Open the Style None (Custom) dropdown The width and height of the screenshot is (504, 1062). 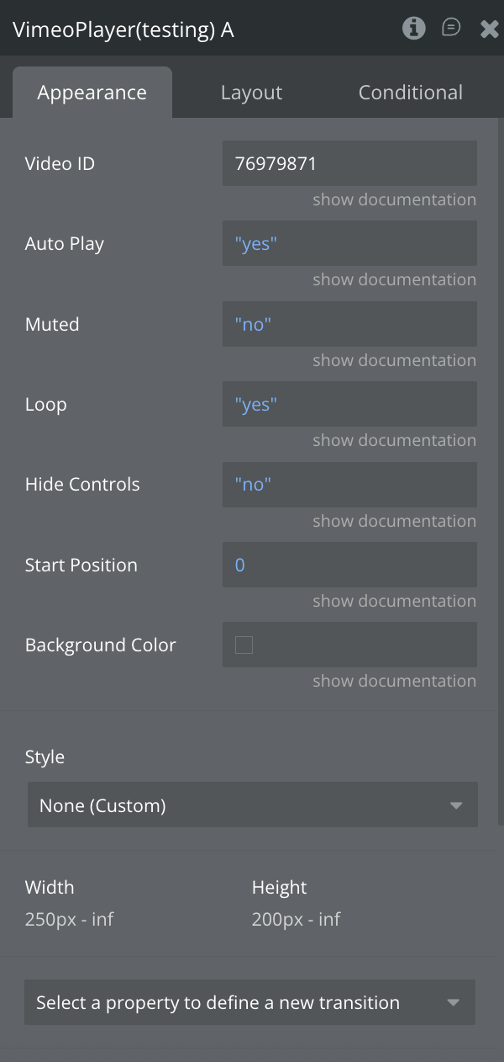[252, 805]
